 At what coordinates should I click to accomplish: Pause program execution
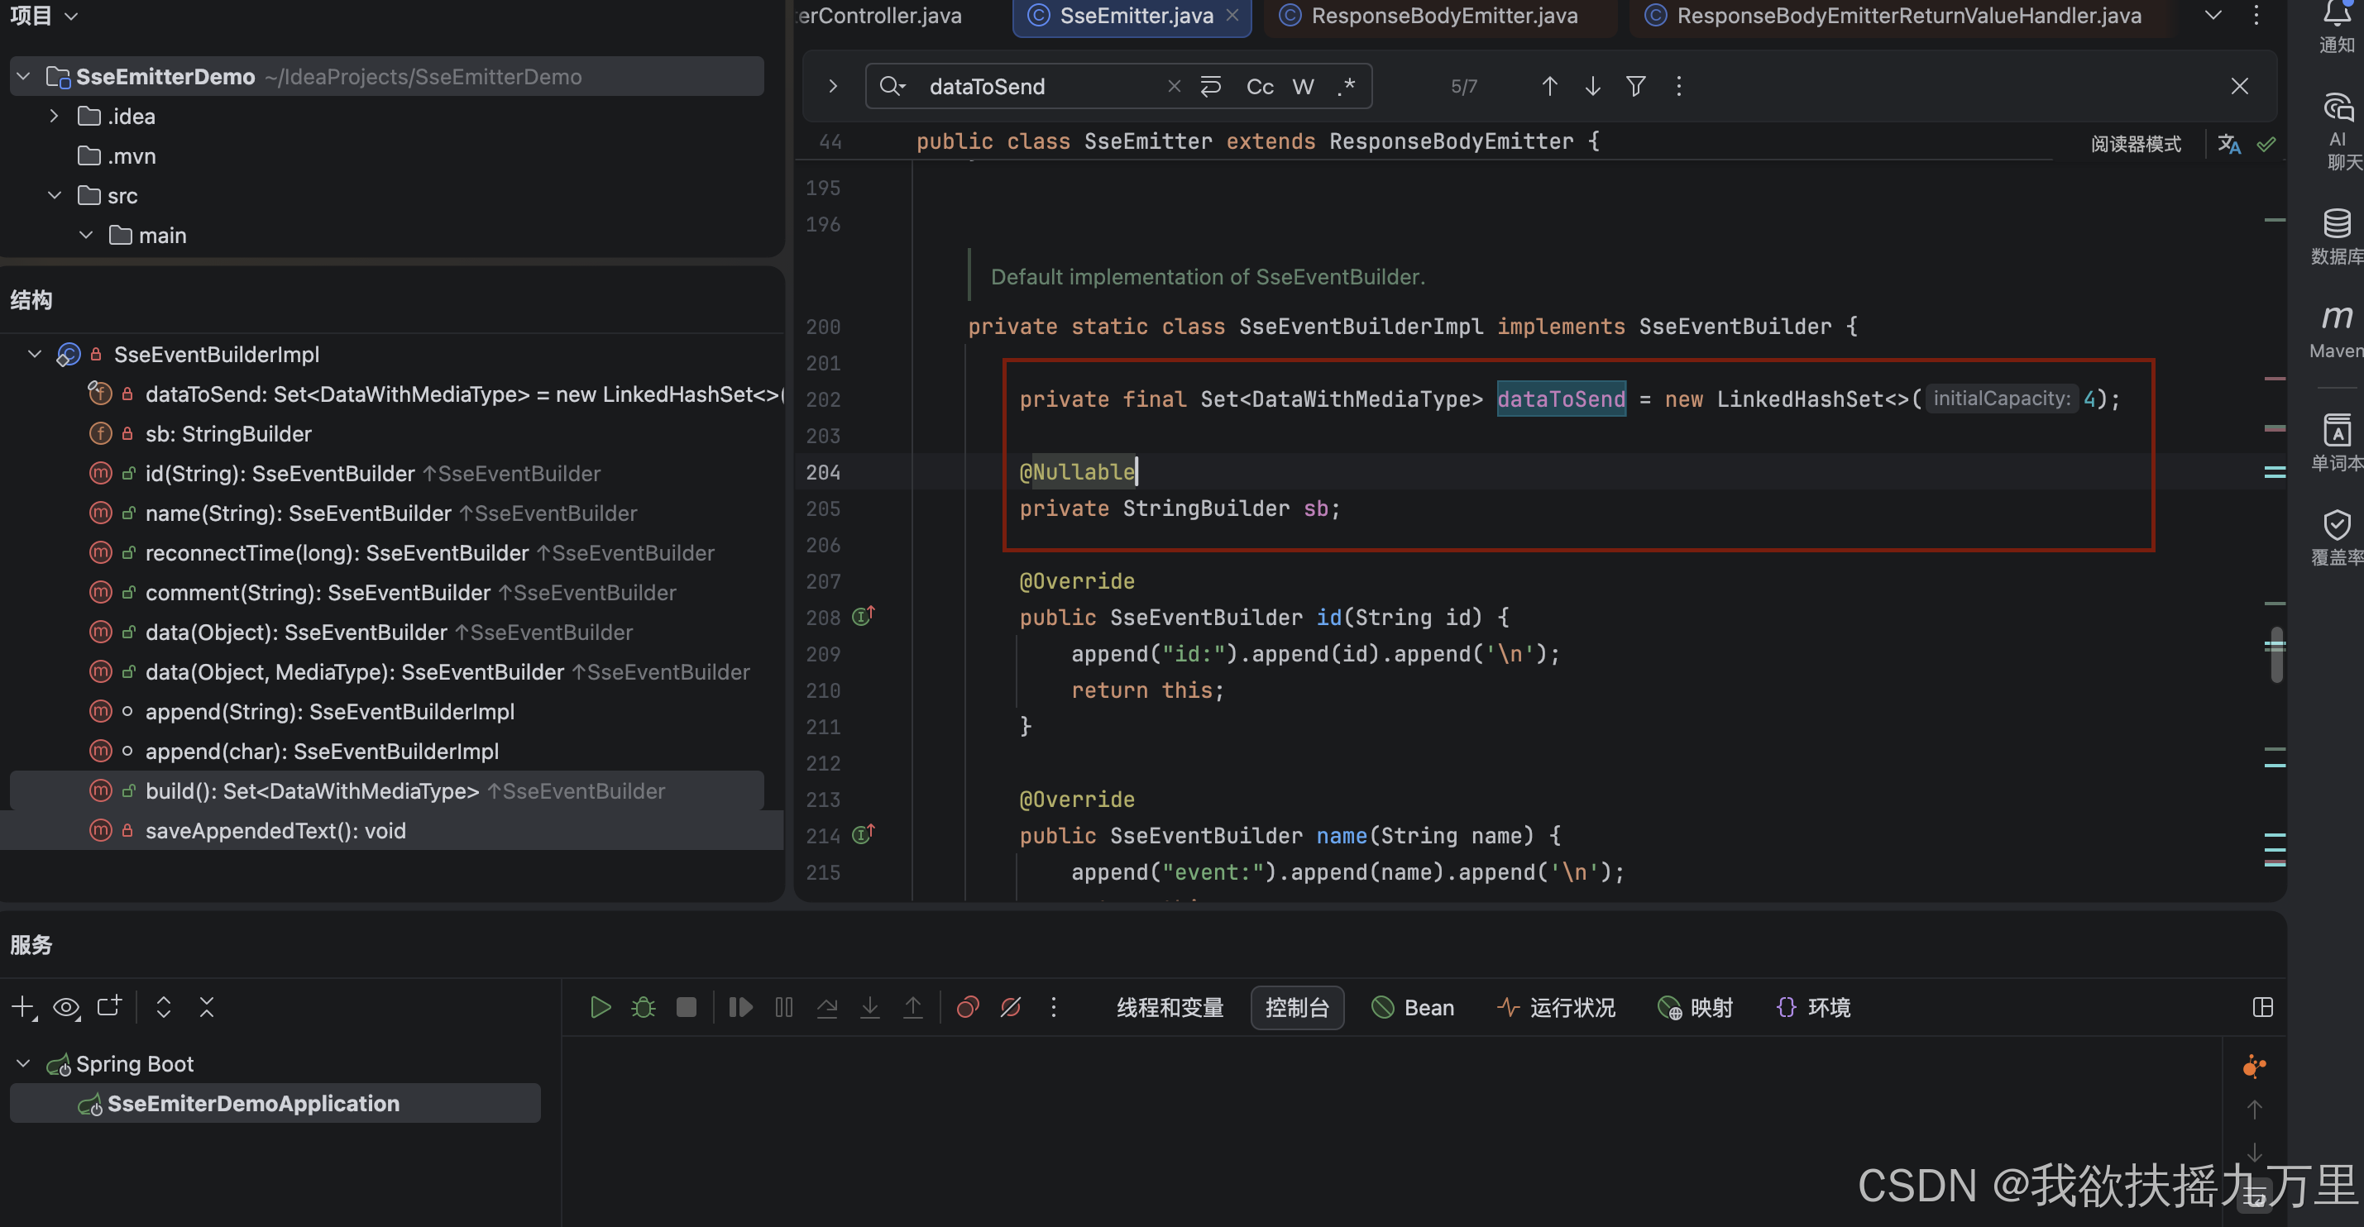coord(783,1007)
